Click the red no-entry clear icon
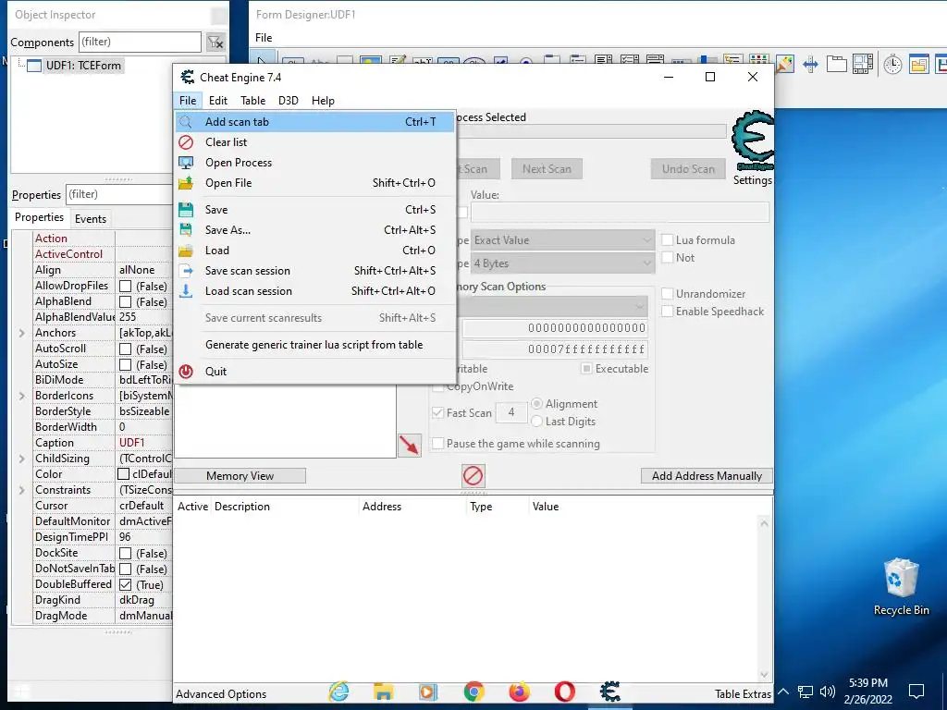This screenshot has width=947, height=710. [473, 476]
